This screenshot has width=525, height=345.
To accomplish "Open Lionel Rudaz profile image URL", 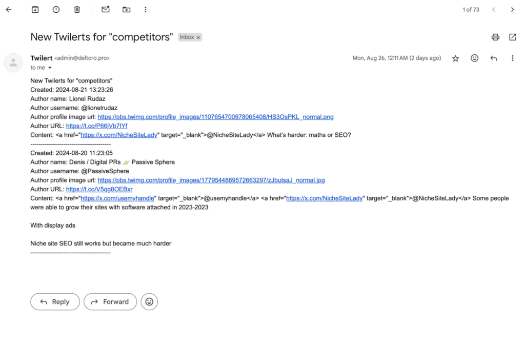I will 215,117.
